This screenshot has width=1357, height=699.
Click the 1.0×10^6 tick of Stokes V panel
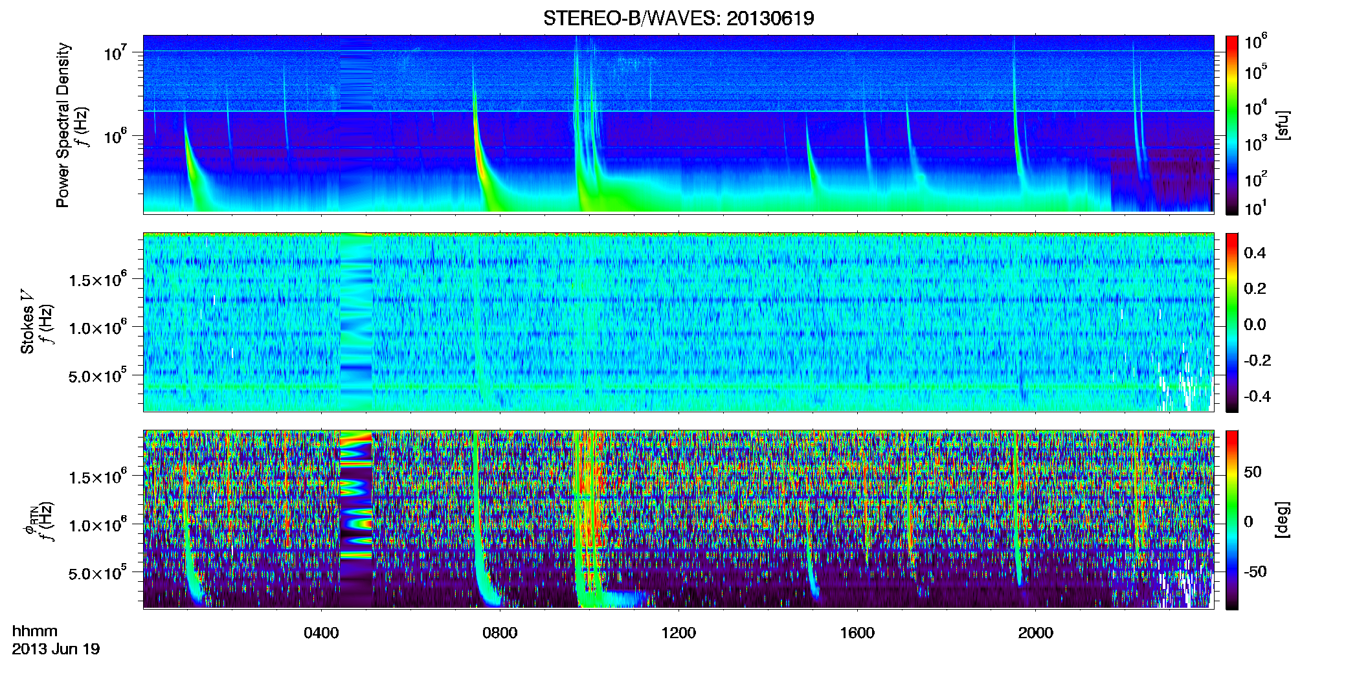point(98,328)
